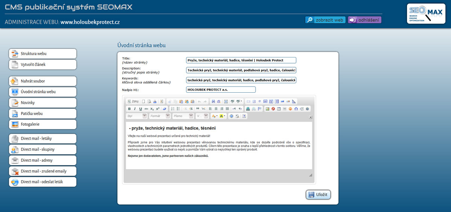
Task: Save the page with Uložit
Action: pos(318,194)
